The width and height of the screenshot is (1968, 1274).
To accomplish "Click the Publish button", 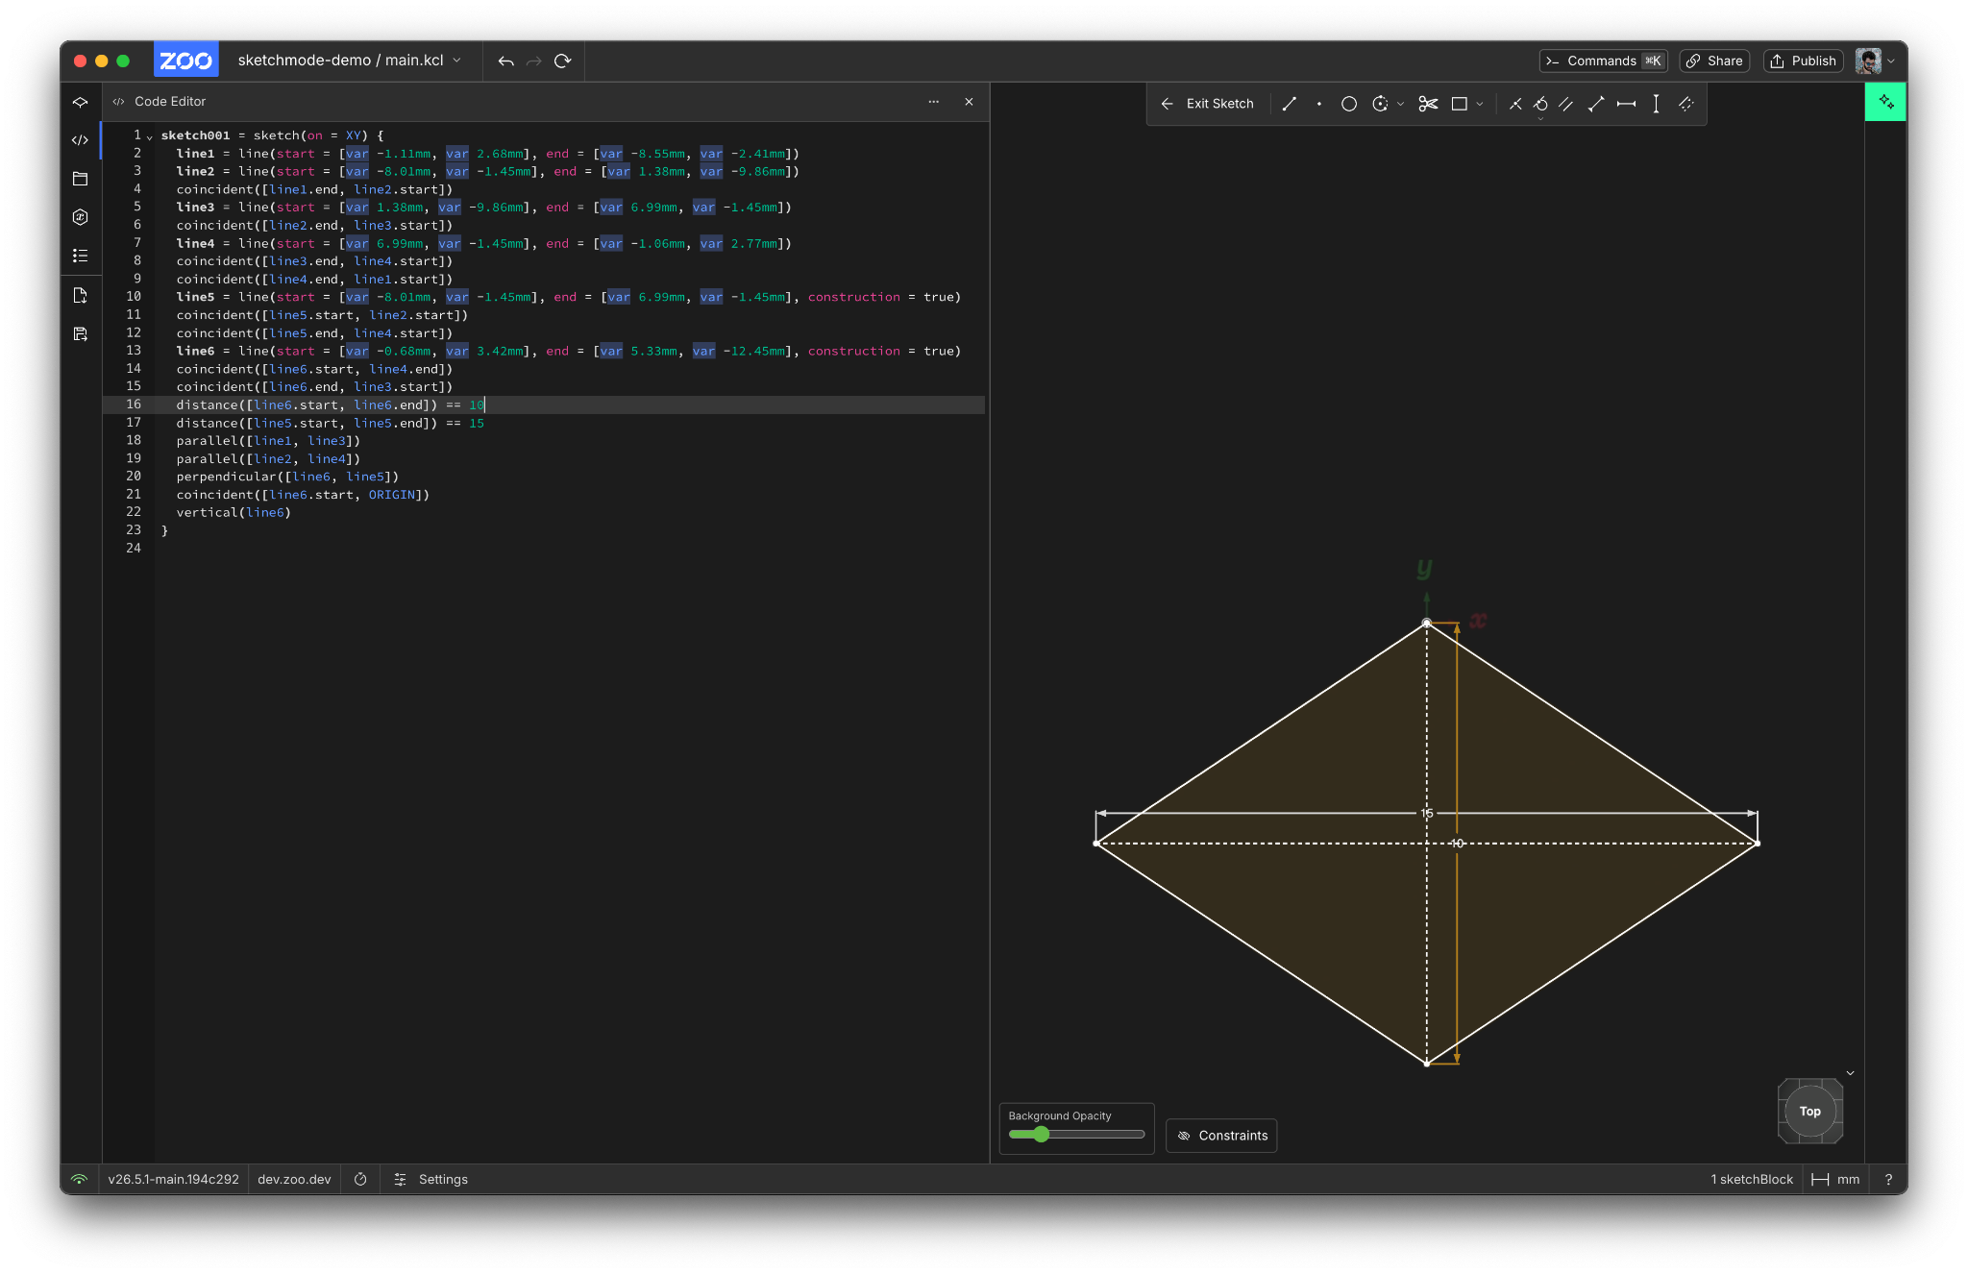I will tap(1804, 61).
